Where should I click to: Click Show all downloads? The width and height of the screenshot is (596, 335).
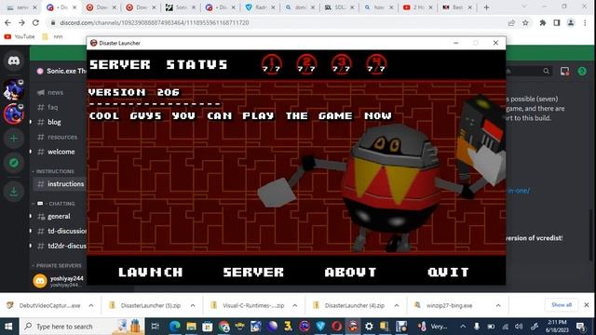562,305
